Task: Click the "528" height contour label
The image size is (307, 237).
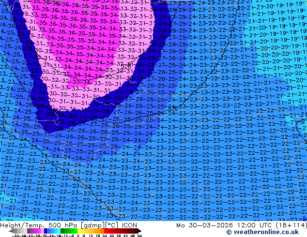Action: (126, 67)
